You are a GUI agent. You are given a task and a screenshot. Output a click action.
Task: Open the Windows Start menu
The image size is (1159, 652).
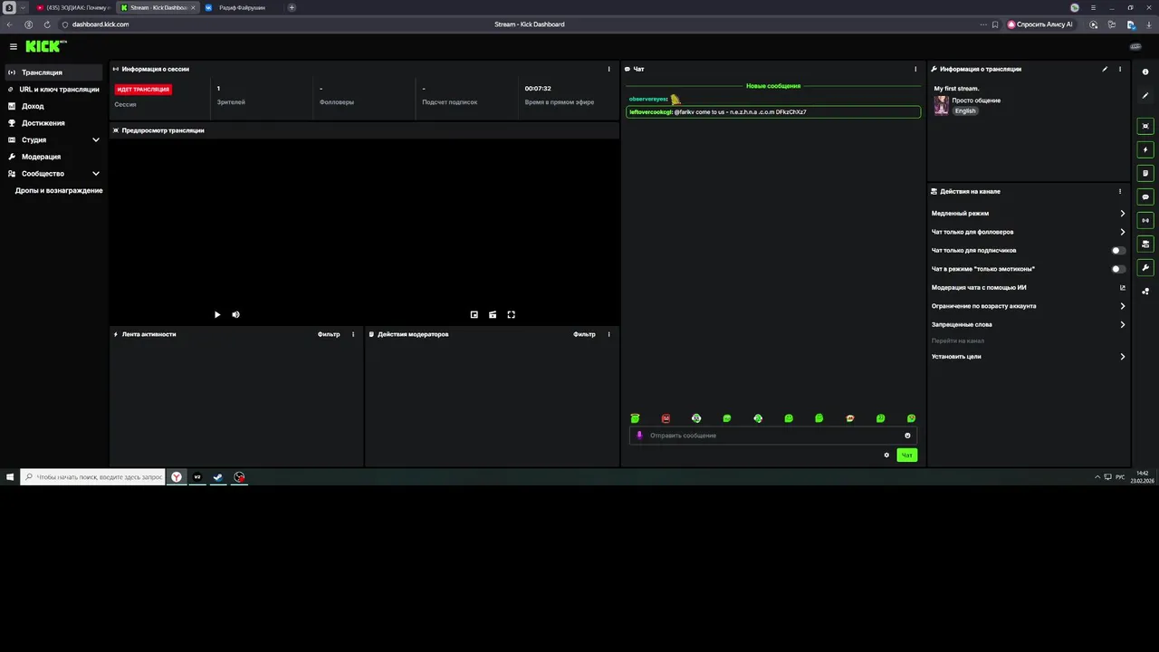[10, 476]
